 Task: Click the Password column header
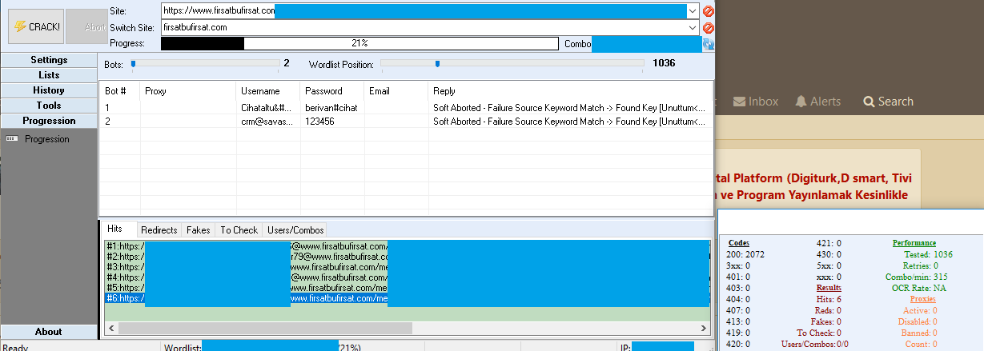[x=332, y=91]
